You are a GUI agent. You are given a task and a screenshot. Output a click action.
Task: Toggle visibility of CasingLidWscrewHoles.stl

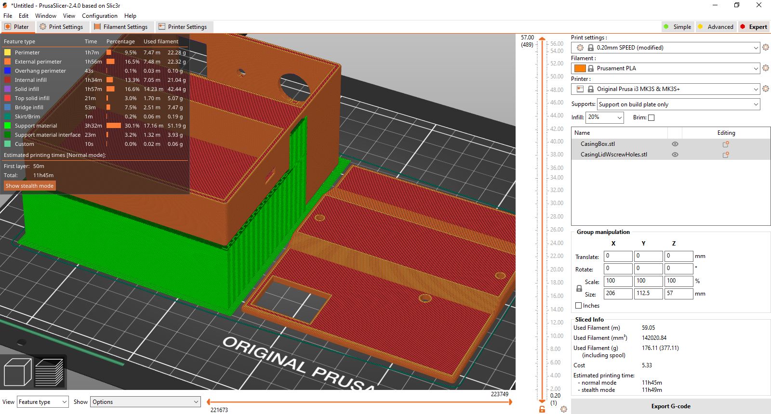[x=675, y=155]
